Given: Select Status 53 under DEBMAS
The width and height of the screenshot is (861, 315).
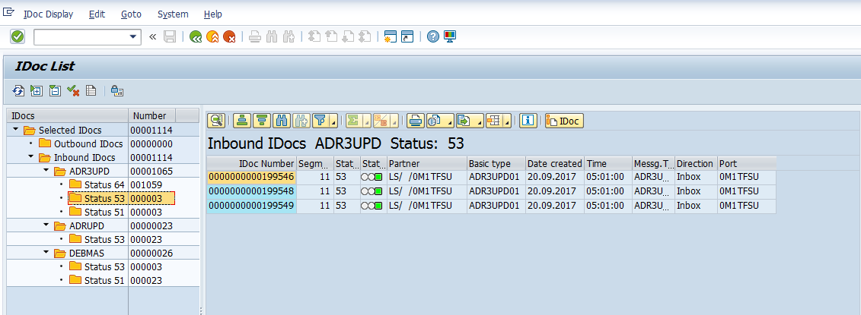Looking at the screenshot, I should [x=104, y=266].
